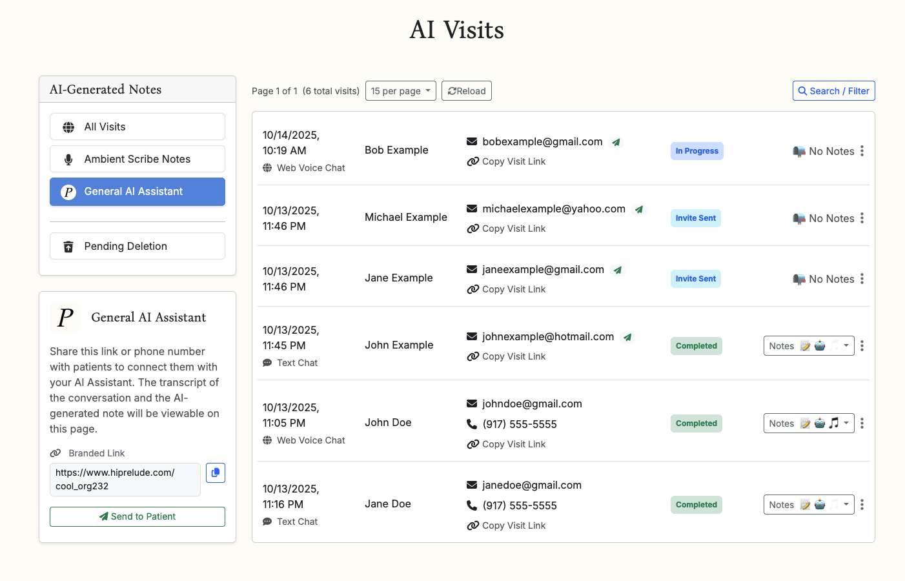Select All Visits in sidebar
The image size is (905, 581).
pos(137,127)
